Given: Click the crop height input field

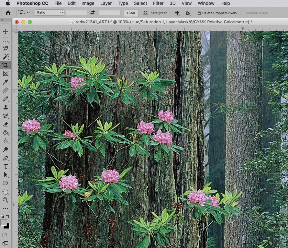Looking at the screenshot, I should pos(109,13).
